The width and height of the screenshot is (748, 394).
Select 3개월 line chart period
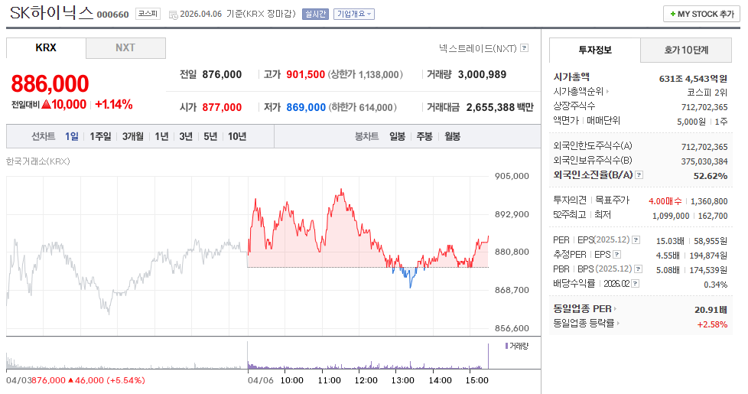point(132,136)
